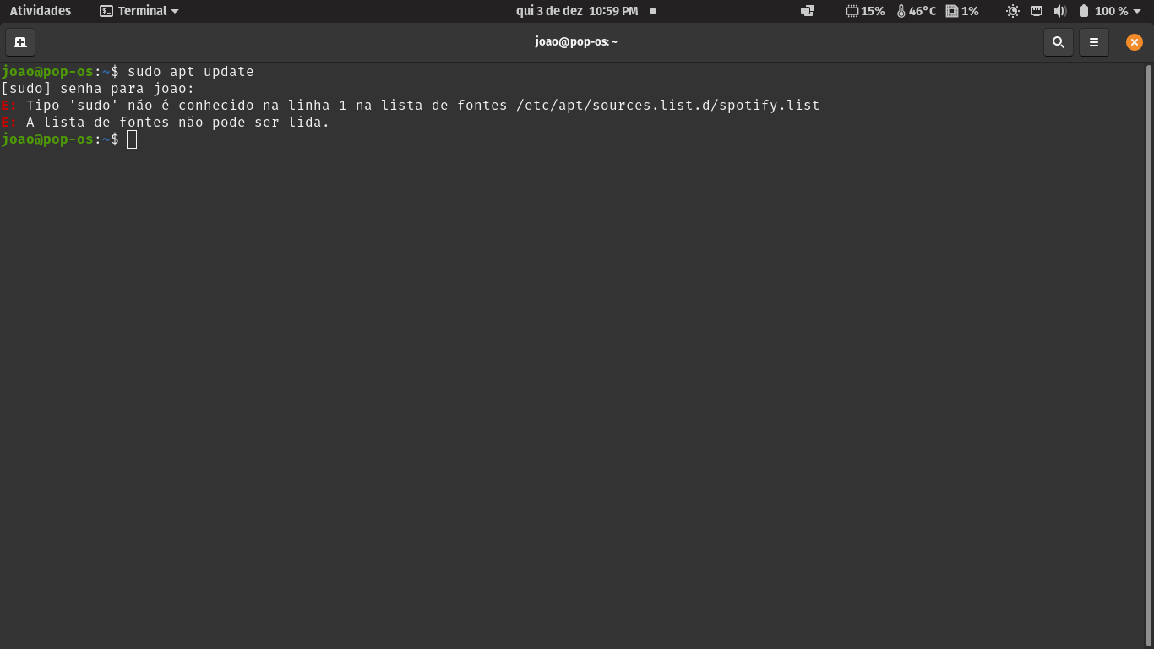Image resolution: width=1154 pixels, height=649 pixels.
Task: Click the 'joao@pop-os: ~' window title
Action: (576, 42)
